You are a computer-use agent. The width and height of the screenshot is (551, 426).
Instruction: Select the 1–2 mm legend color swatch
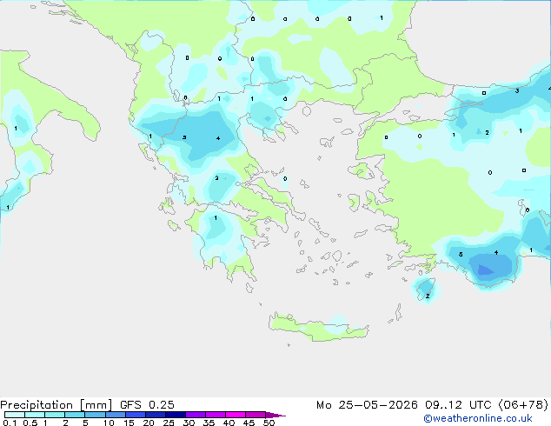click(x=55, y=415)
